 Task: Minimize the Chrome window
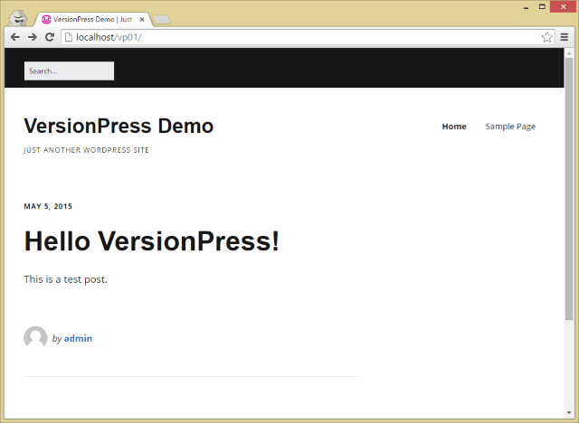click(x=526, y=6)
